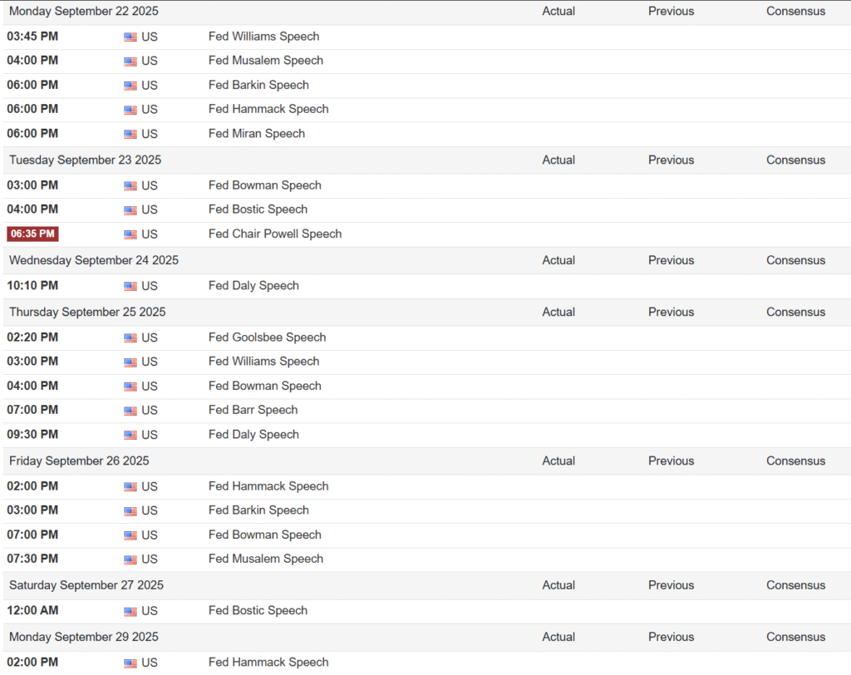
Task: Click the US flag beside Fed Miran Speech
Action: coord(130,134)
